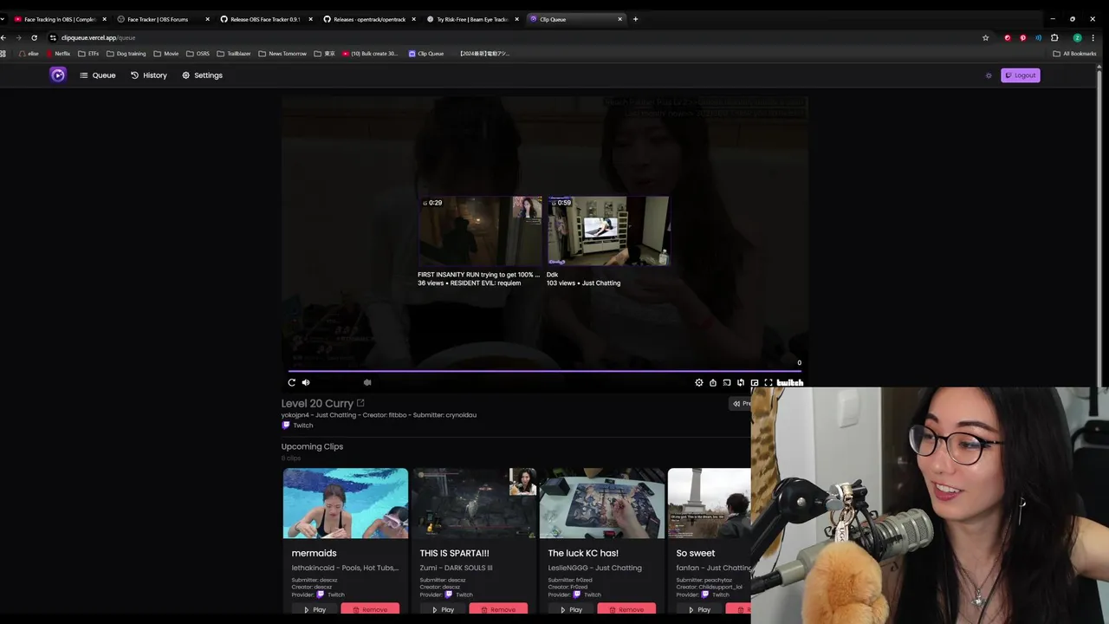Open the Extensions puzzle menu

tap(1054, 37)
